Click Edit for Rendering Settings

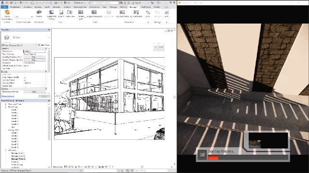[x=34, y=92]
